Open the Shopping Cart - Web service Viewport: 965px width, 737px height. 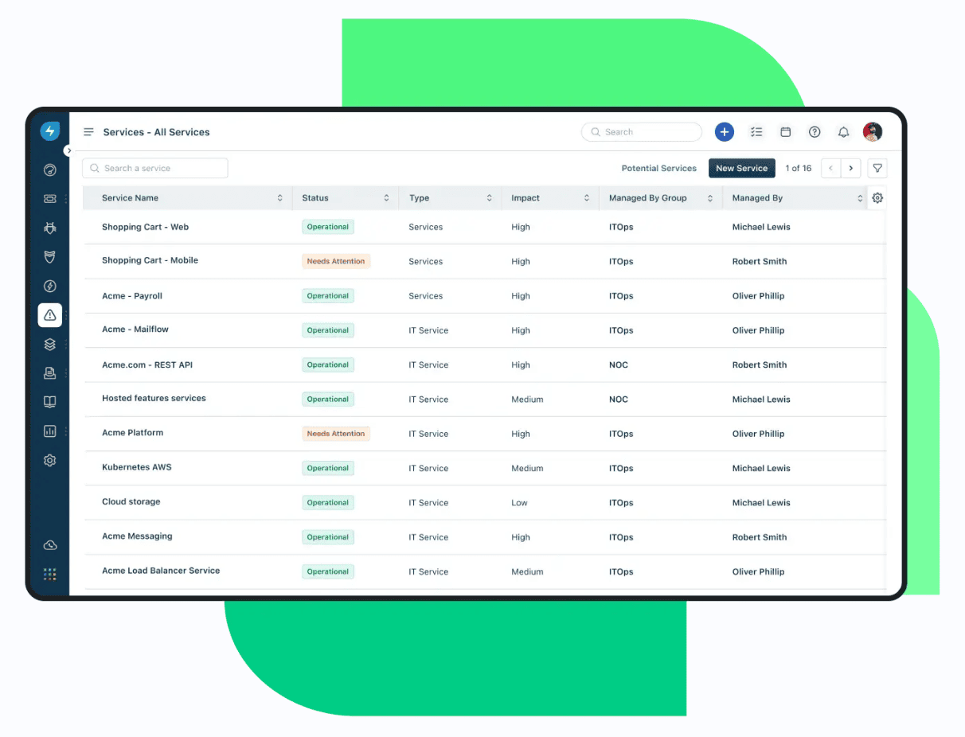click(x=145, y=227)
